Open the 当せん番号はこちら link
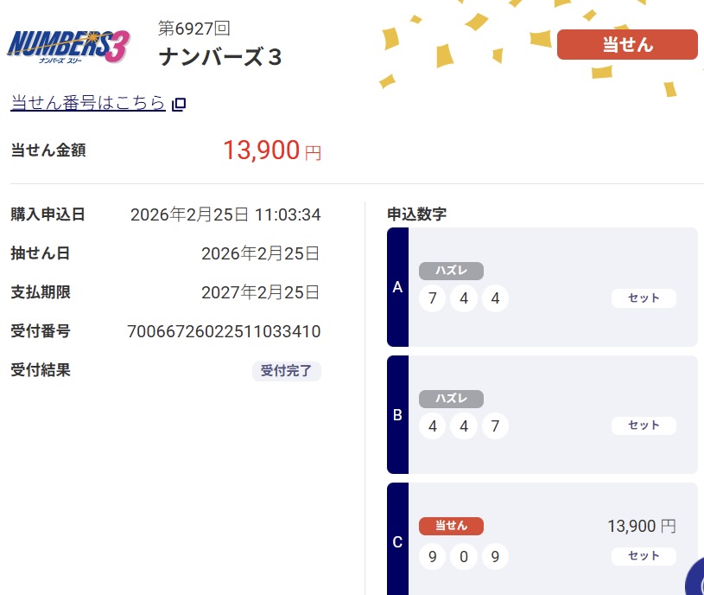This screenshot has width=704, height=595. click(x=87, y=103)
